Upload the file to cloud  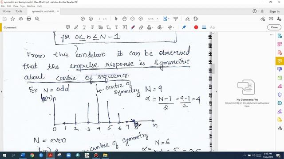21,19
